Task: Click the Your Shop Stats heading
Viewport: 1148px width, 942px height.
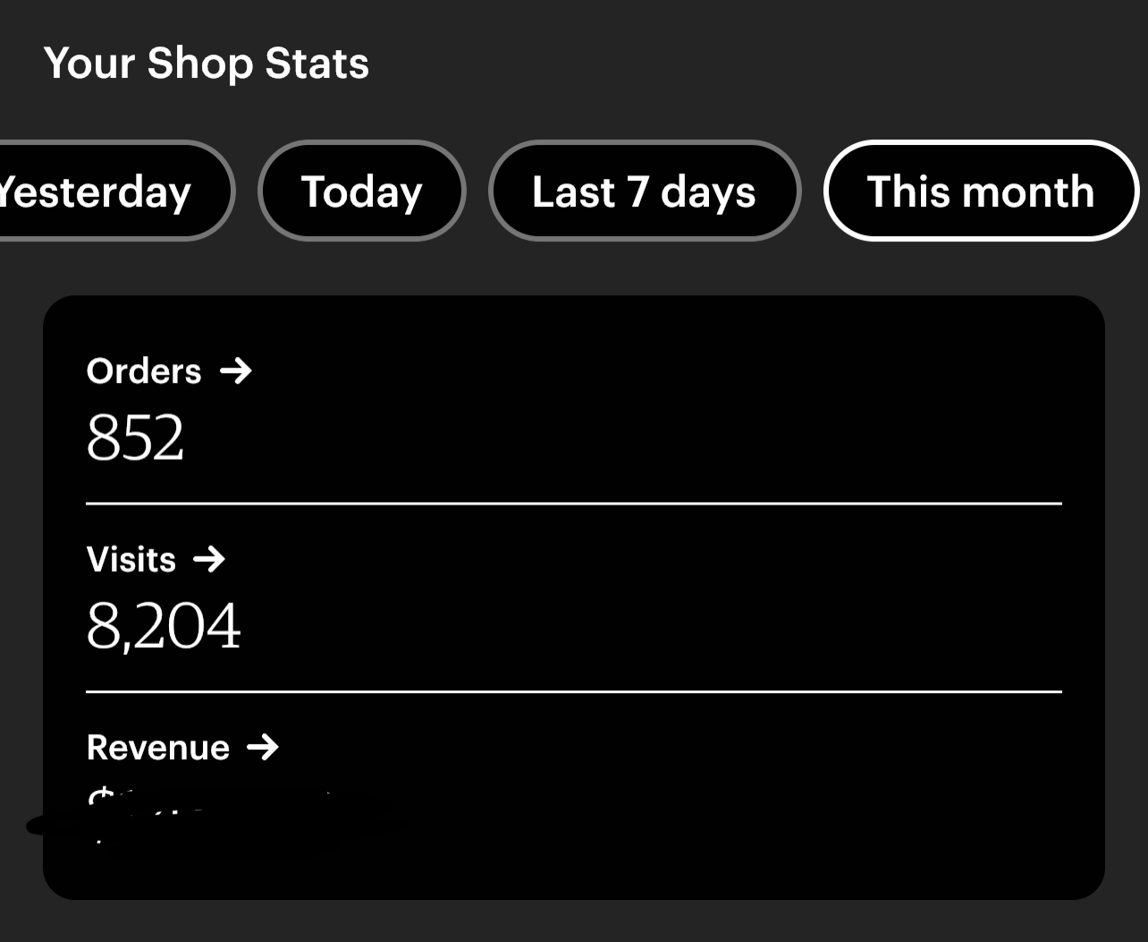Action: click(207, 64)
